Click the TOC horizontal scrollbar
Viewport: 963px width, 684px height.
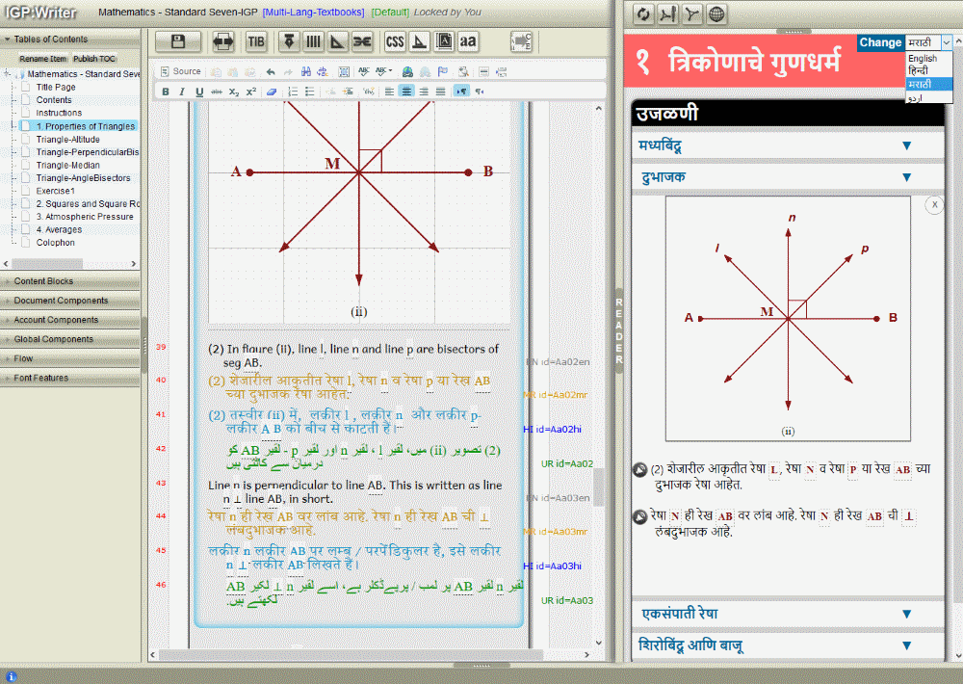(69, 264)
